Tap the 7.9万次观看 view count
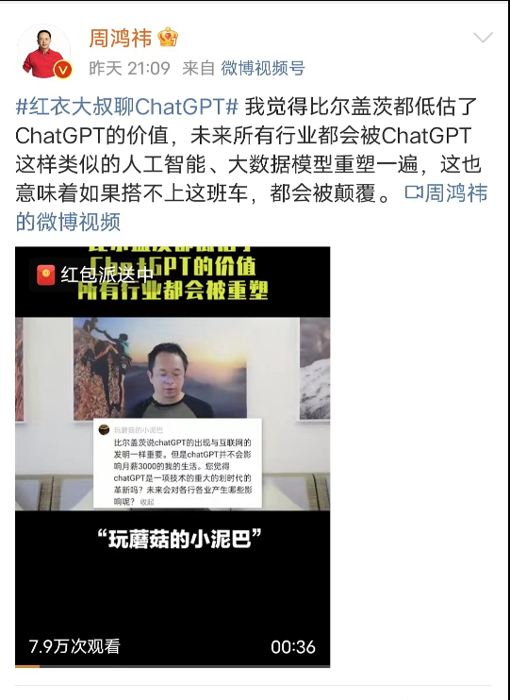This screenshot has height=700, width=510. pyautogui.click(x=74, y=646)
